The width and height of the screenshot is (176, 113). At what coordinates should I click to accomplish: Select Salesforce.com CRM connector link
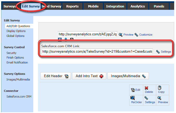tap(19, 96)
